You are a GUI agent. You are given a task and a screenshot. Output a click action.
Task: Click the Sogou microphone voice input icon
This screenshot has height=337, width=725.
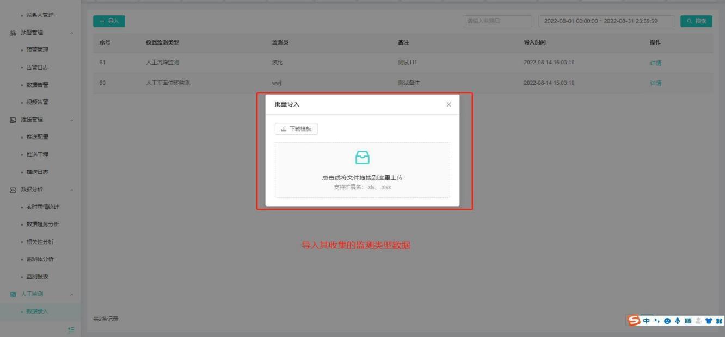678,321
